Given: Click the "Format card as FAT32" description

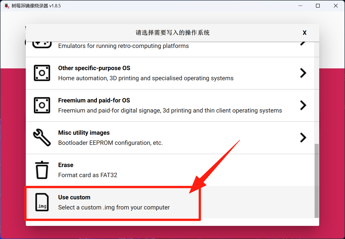Looking at the screenshot, I should tap(88, 175).
